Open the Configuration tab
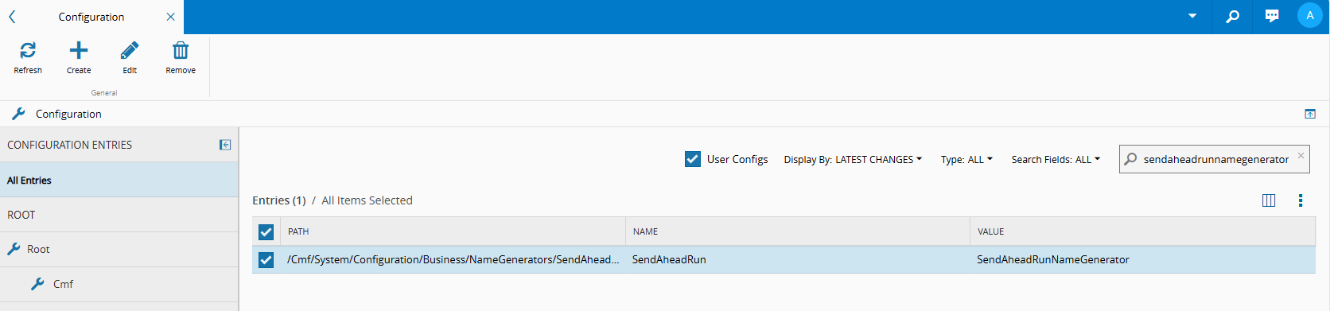Viewport: 1330px width, 311px height. (91, 17)
